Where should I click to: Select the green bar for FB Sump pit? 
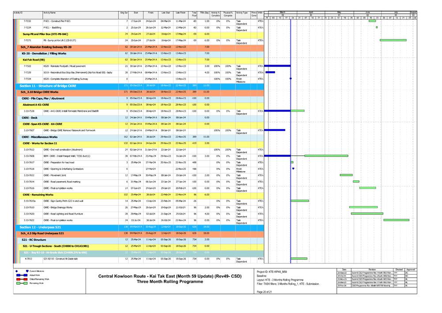click(x=393, y=40)
